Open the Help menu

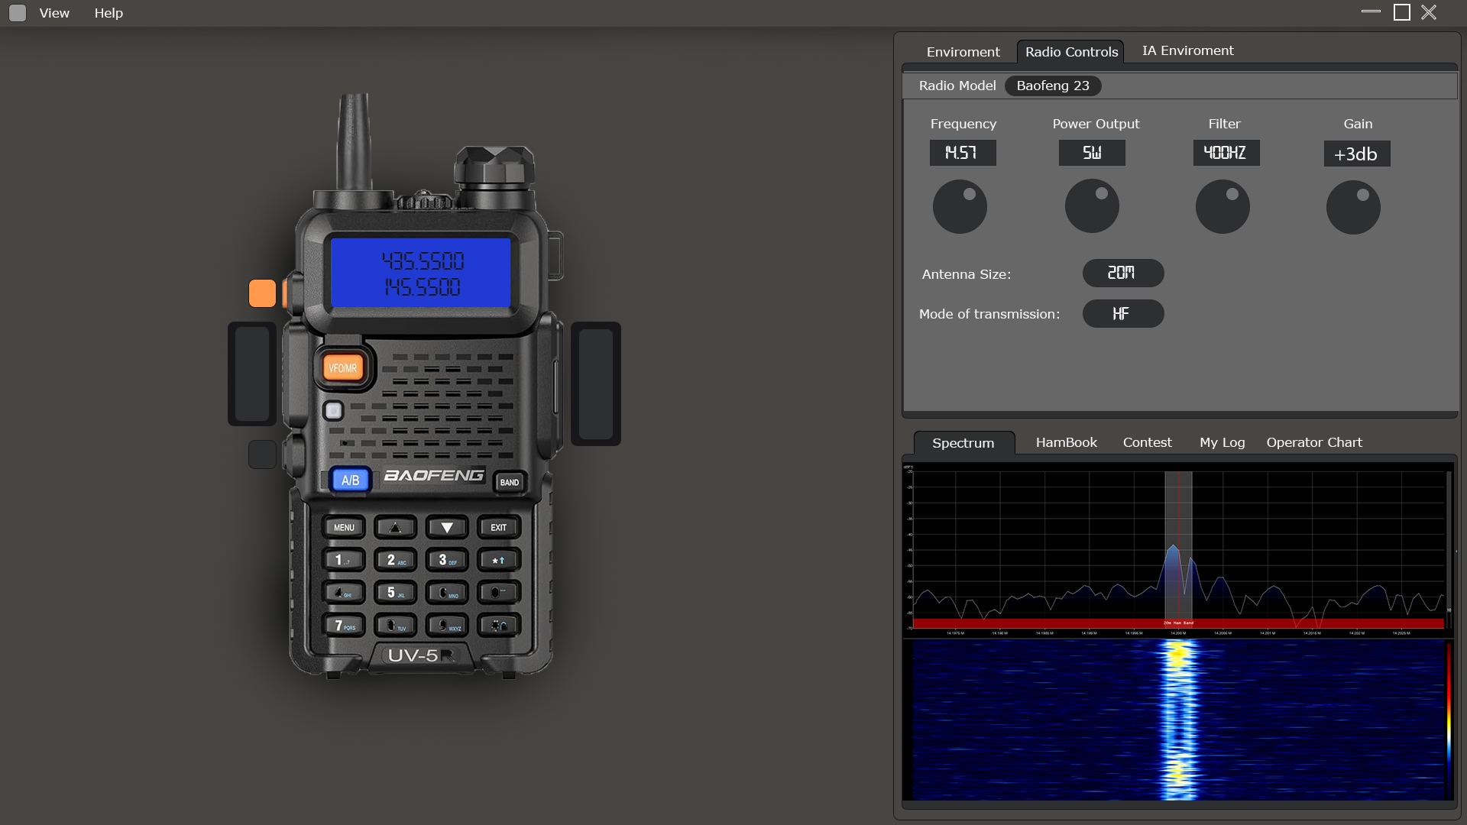(108, 13)
